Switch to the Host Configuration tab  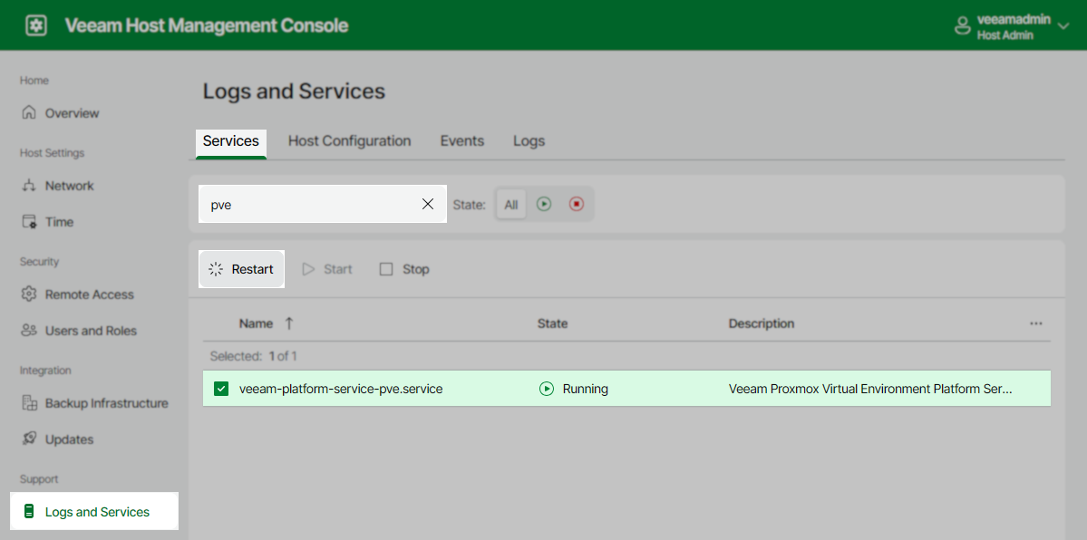[x=349, y=140]
